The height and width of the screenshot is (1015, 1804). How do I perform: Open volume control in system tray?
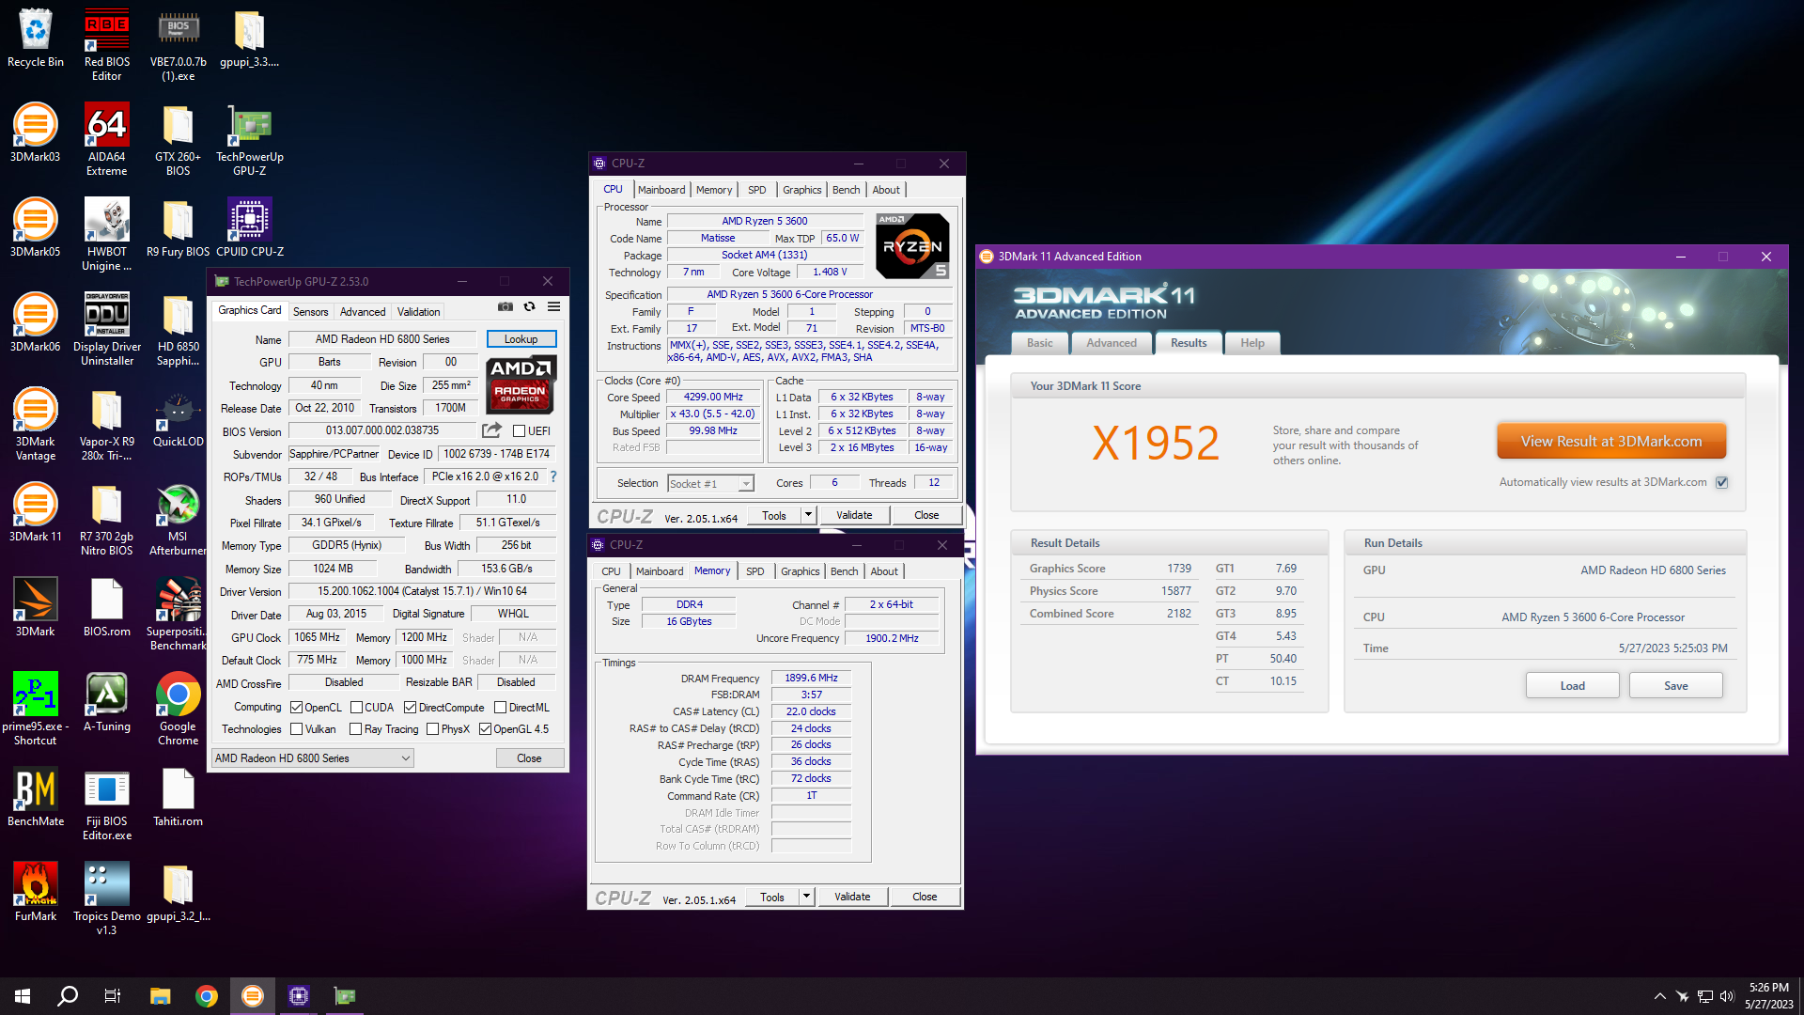tap(1727, 996)
